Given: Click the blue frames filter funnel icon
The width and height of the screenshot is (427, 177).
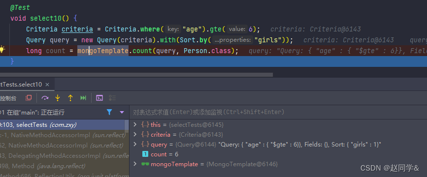Looking at the screenshot, I should [109, 112].
